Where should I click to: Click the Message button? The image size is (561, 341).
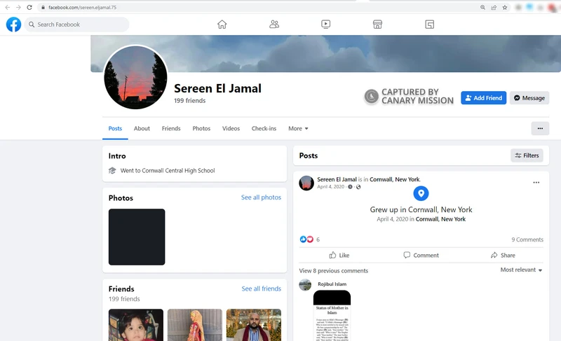point(529,98)
